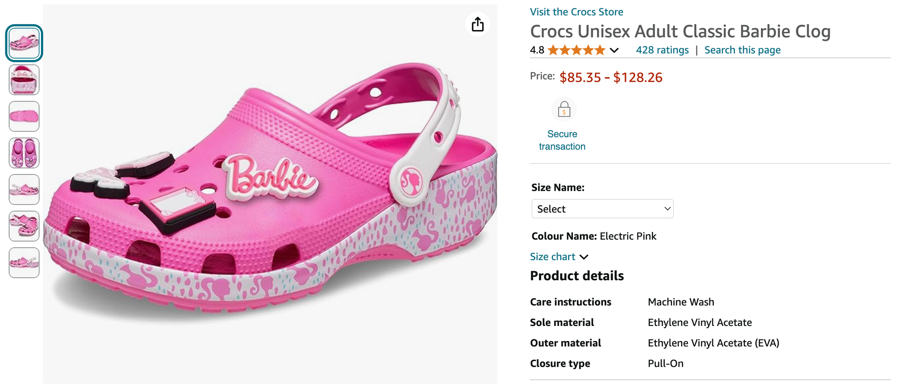908x390 pixels.
Task: Click the price range text
Action: pos(611,77)
